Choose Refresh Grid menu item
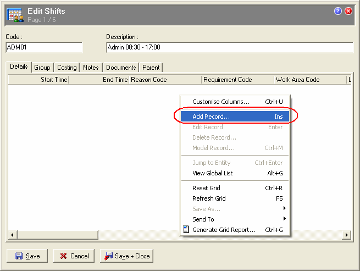The width and height of the screenshot is (360, 271). (235, 198)
